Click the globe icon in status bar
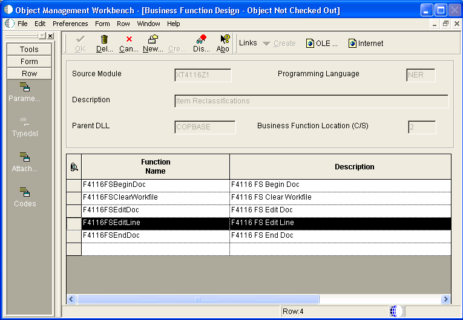This screenshot has width=463, height=320. click(x=395, y=311)
